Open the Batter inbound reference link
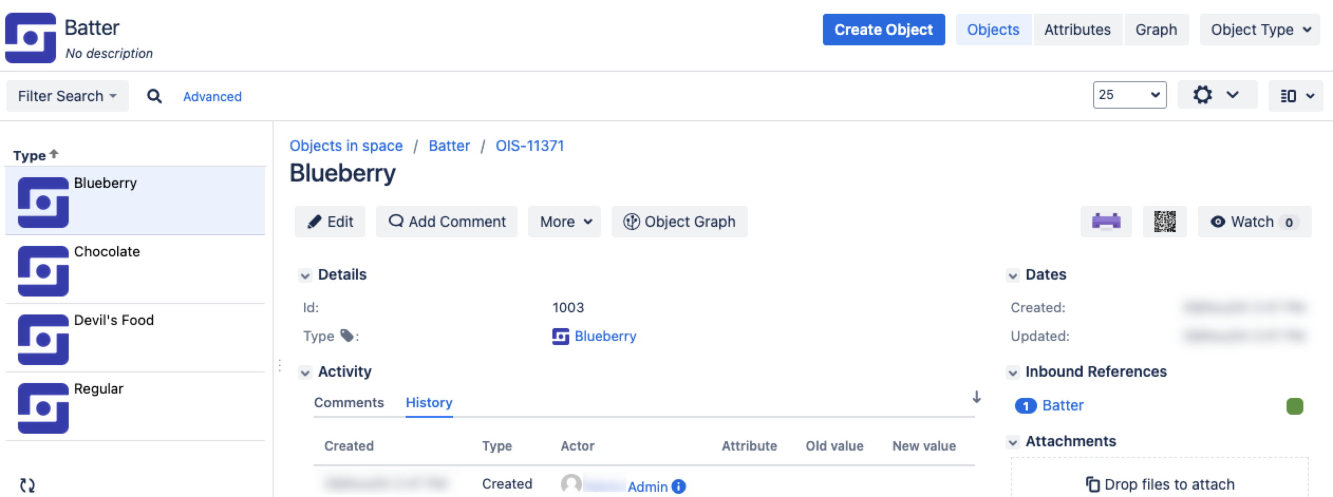 (x=1063, y=405)
